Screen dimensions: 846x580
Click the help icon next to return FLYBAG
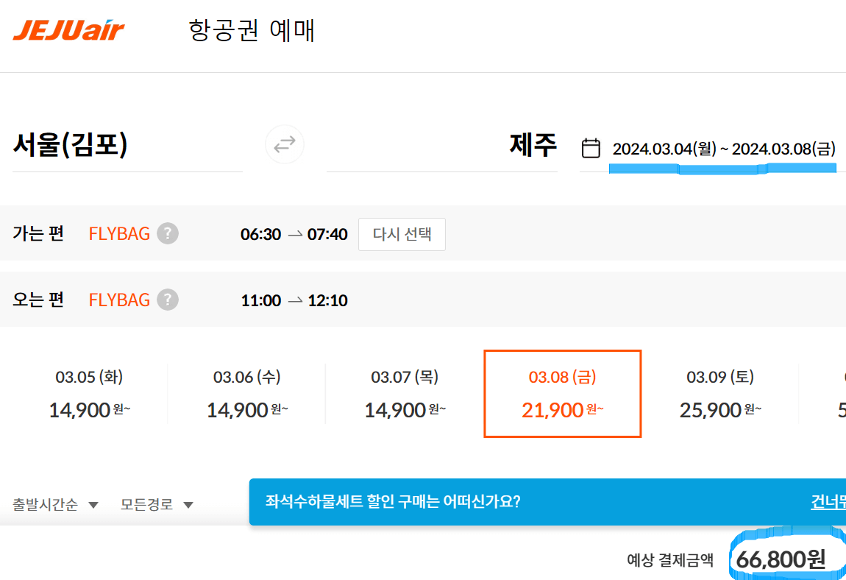(x=167, y=300)
